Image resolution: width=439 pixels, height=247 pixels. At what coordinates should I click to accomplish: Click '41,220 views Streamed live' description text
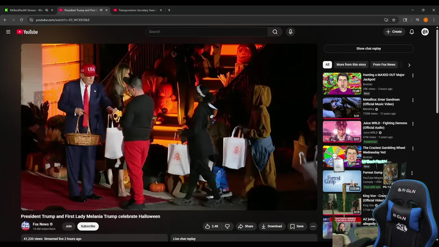[52, 239]
